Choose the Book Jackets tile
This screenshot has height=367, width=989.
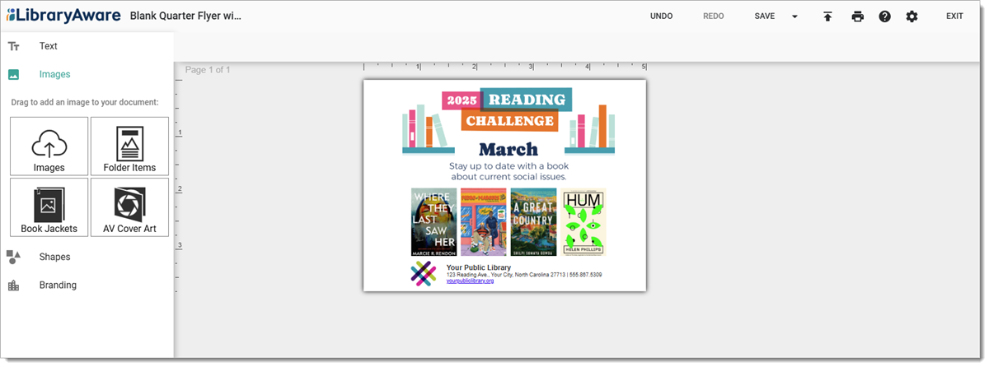(x=49, y=207)
